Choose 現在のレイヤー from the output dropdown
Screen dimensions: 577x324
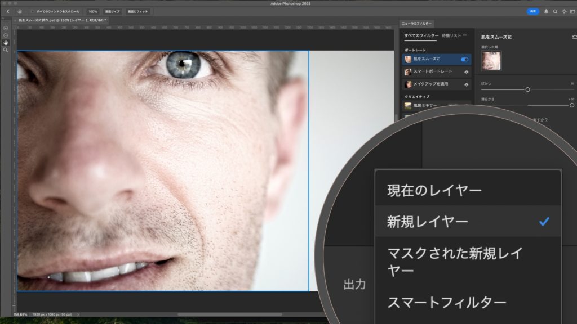[434, 190]
